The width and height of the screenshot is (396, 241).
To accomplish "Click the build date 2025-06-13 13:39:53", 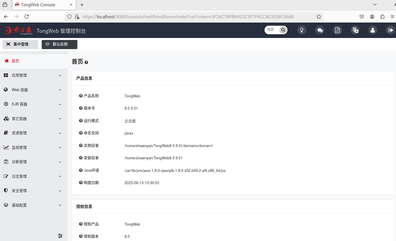I will (x=142, y=183).
